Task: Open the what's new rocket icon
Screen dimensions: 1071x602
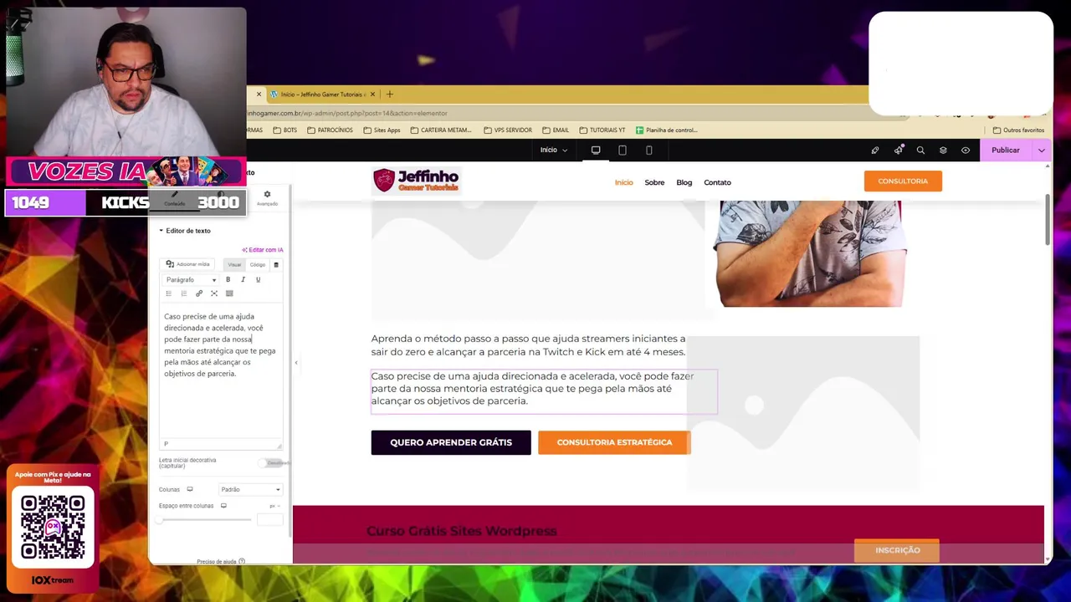Action: [899, 150]
